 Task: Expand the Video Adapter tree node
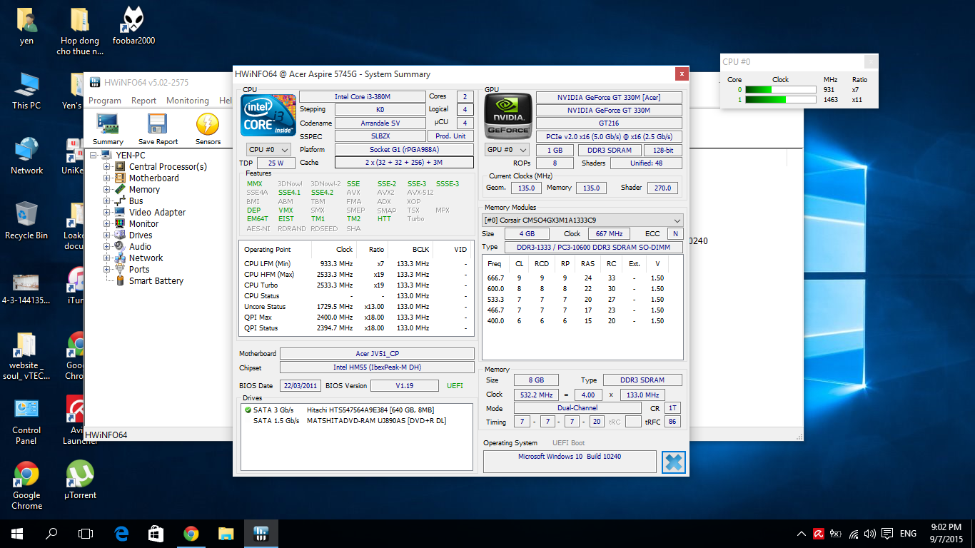(107, 213)
